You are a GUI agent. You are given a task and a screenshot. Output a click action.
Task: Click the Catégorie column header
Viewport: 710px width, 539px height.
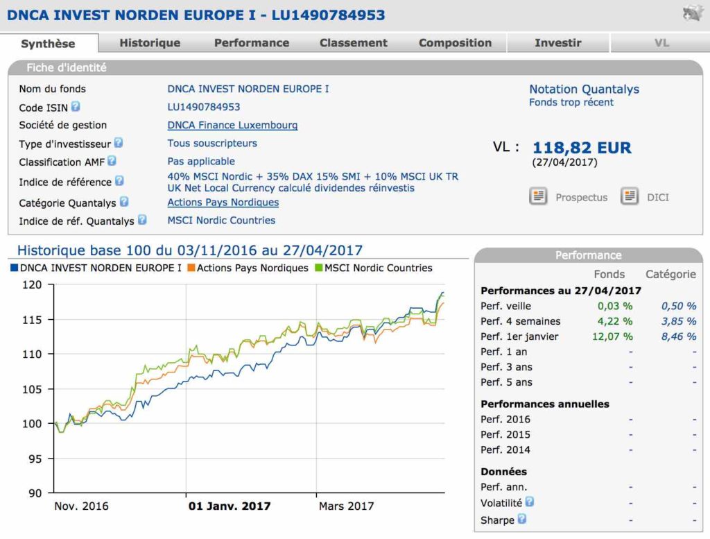click(670, 274)
